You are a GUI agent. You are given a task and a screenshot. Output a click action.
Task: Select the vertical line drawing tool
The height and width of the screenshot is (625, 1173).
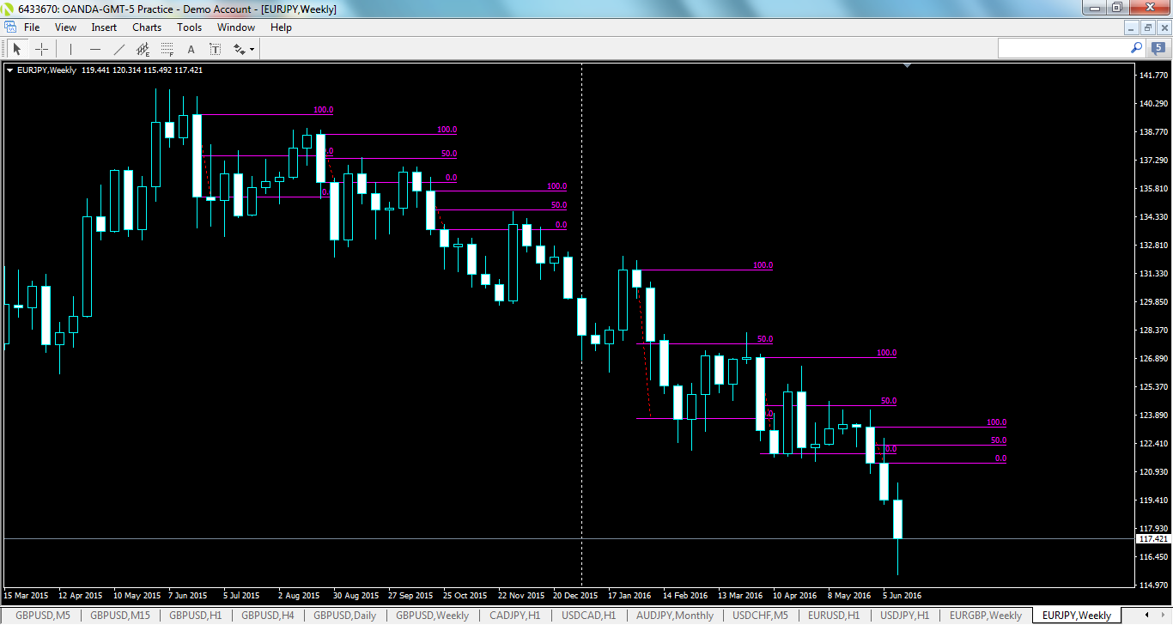(70, 49)
